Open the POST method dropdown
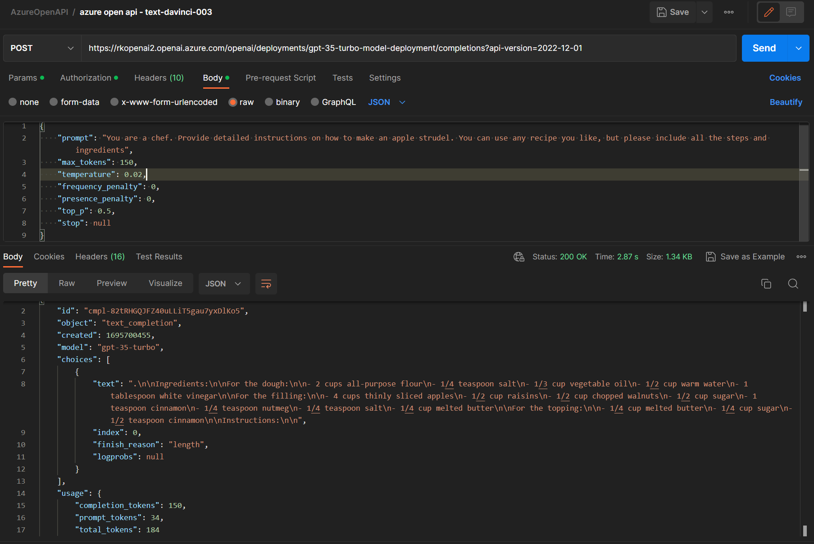The width and height of the screenshot is (814, 544). (x=42, y=48)
